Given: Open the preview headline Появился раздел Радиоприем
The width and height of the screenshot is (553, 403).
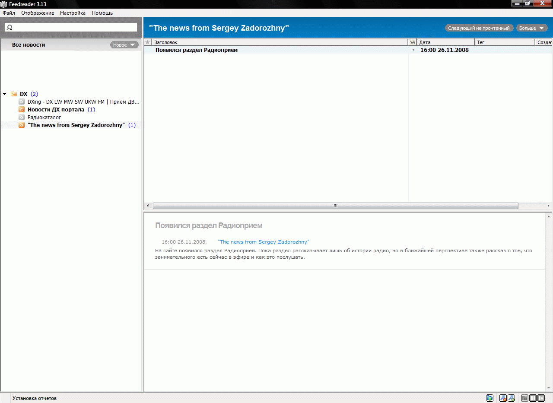Looking at the screenshot, I should (209, 225).
